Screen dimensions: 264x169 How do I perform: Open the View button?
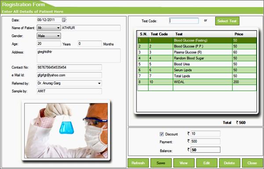(183, 163)
